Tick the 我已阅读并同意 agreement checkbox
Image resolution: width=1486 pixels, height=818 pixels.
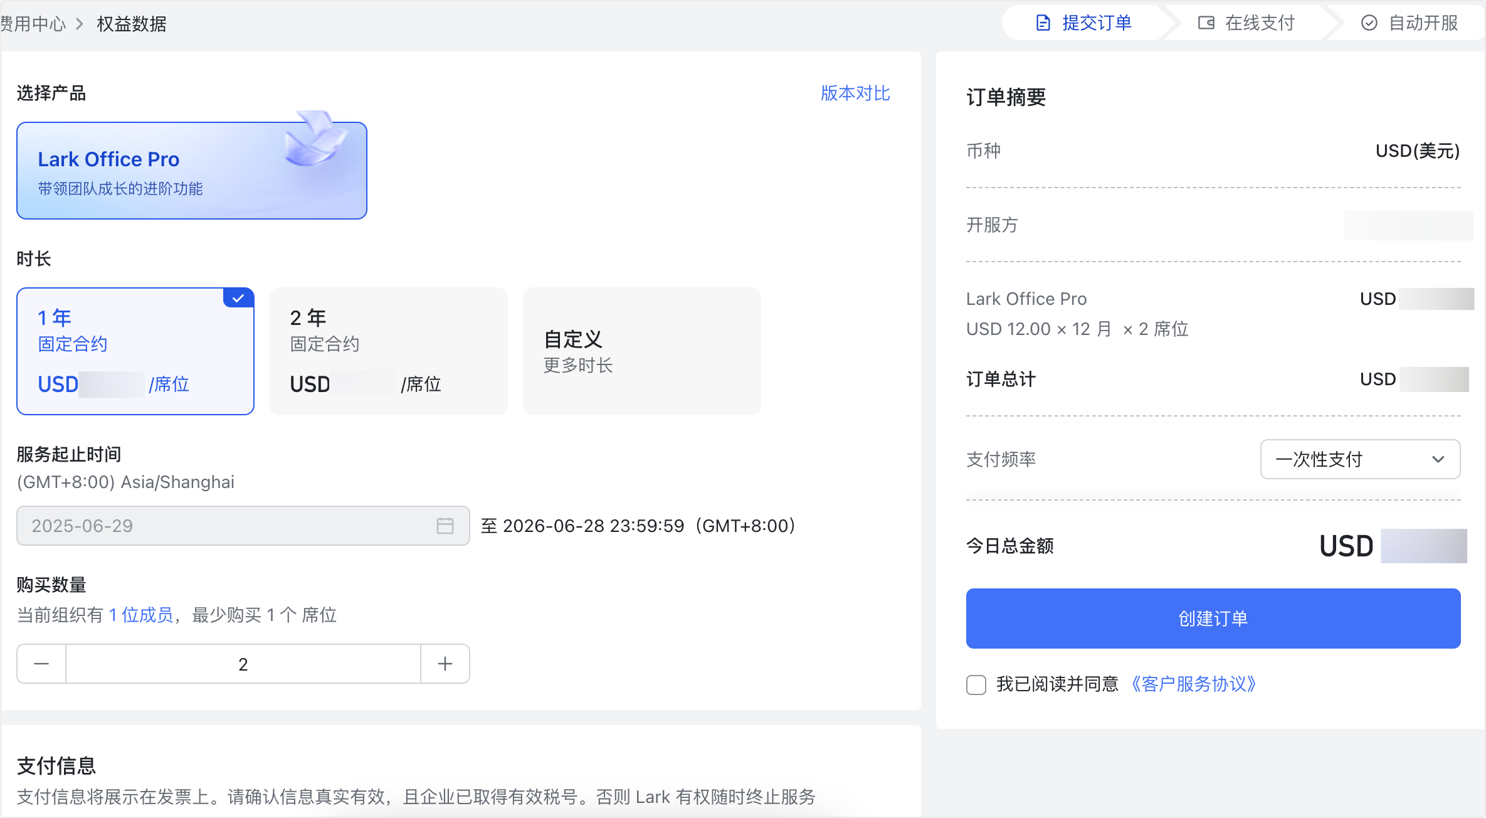(976, 684)
